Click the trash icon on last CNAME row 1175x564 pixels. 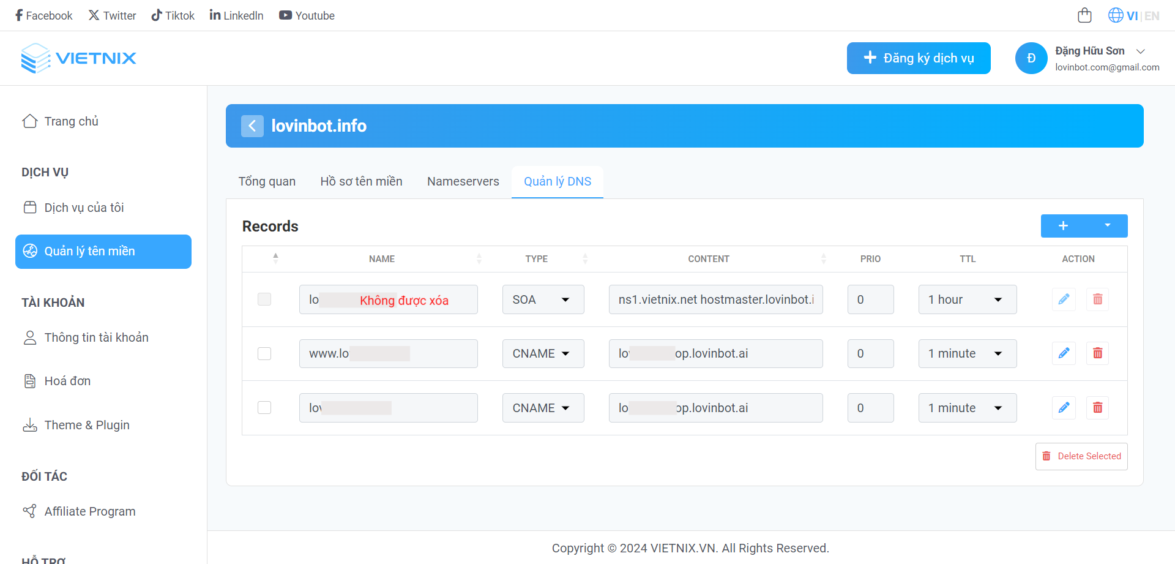(x=1097, y=408)
